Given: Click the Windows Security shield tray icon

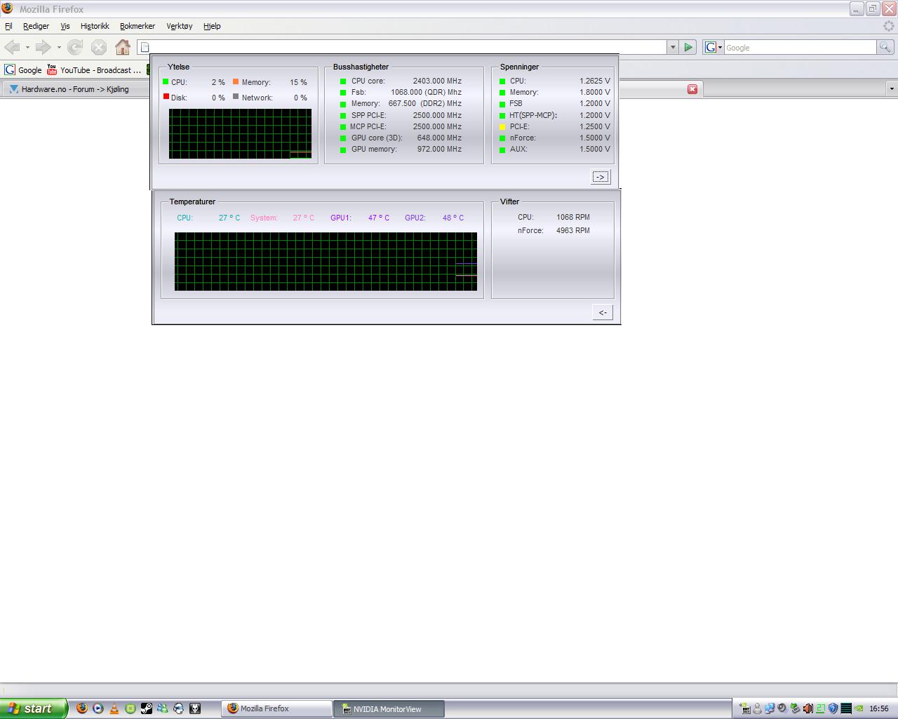Looking at the screenshot, I should pyautogui.click(x=833, y=708).
